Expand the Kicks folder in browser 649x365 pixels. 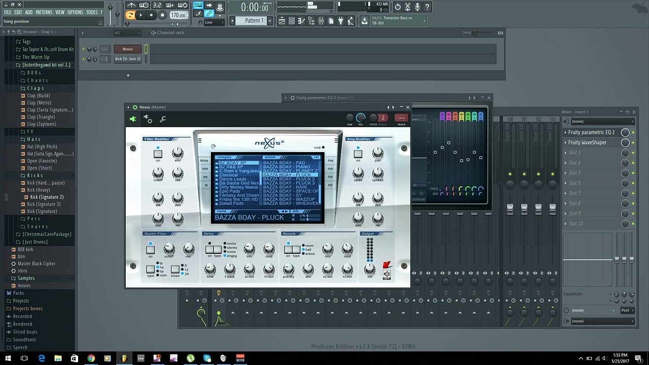pos(35,175)
